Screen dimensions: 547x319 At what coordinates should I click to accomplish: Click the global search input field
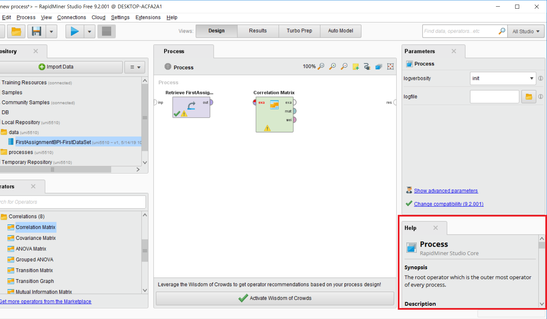[x=460, y=31]
